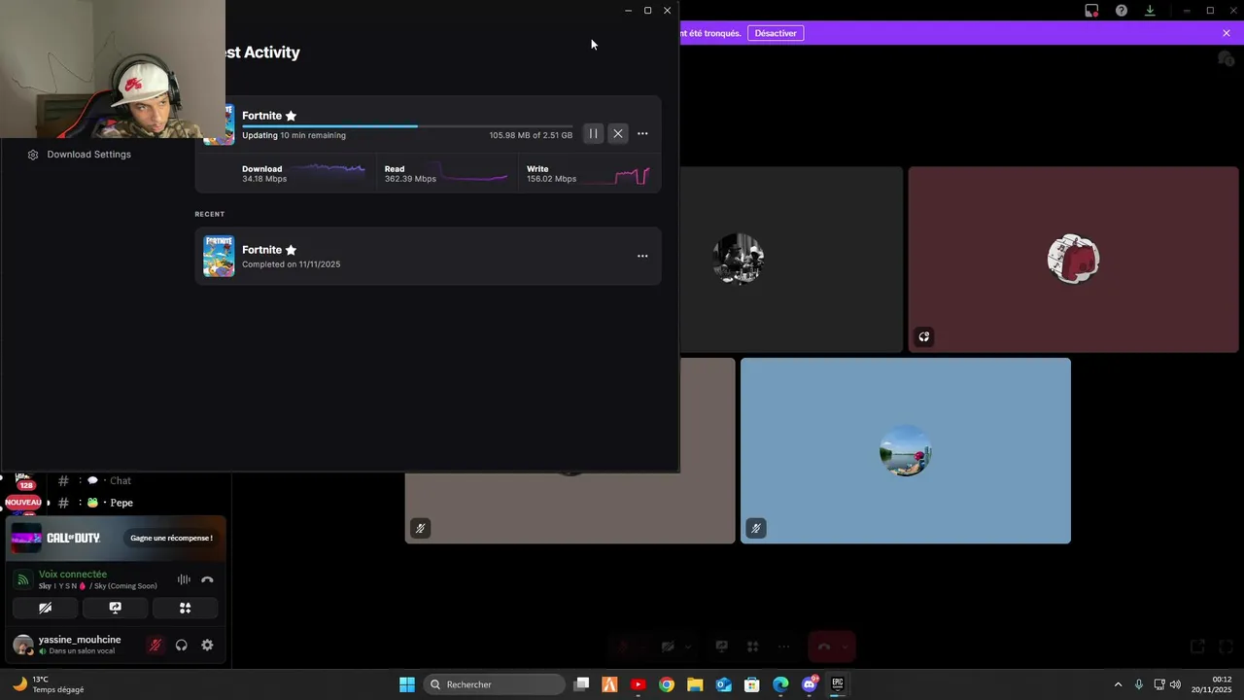Click the Write speed 156.02 Mbps stat

click(x=551, y=174)
